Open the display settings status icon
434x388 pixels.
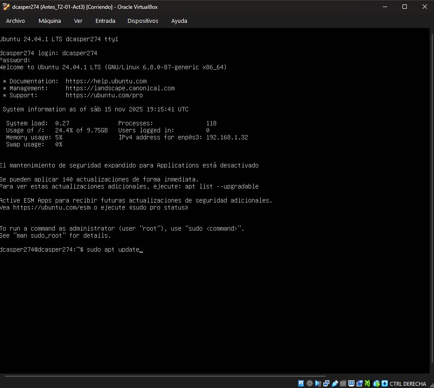[x=351, y=384]
